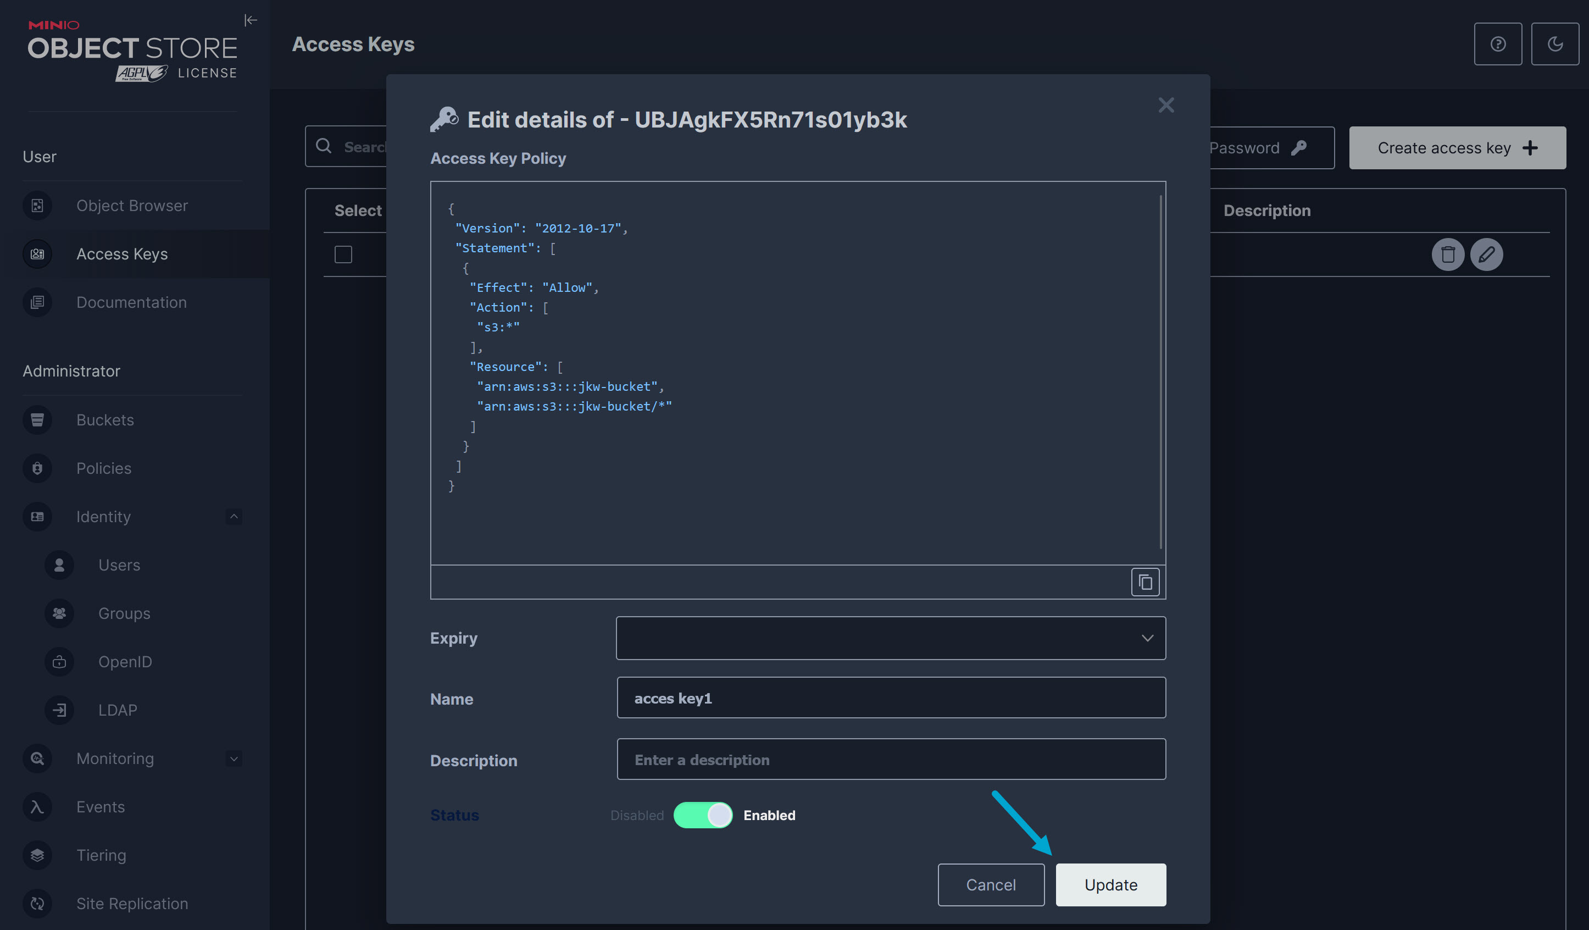Select the access key table checkbox
1589x930 pixels.
tap(343, 254)
